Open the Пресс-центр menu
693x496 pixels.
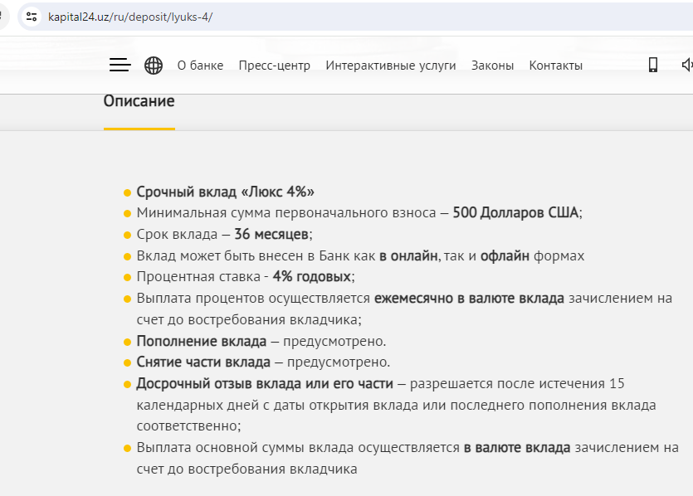pyautogui.click(x=274, y=66)
